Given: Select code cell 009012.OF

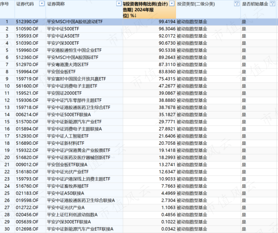Looking at the screenshot, I should [x=27, y=165].
